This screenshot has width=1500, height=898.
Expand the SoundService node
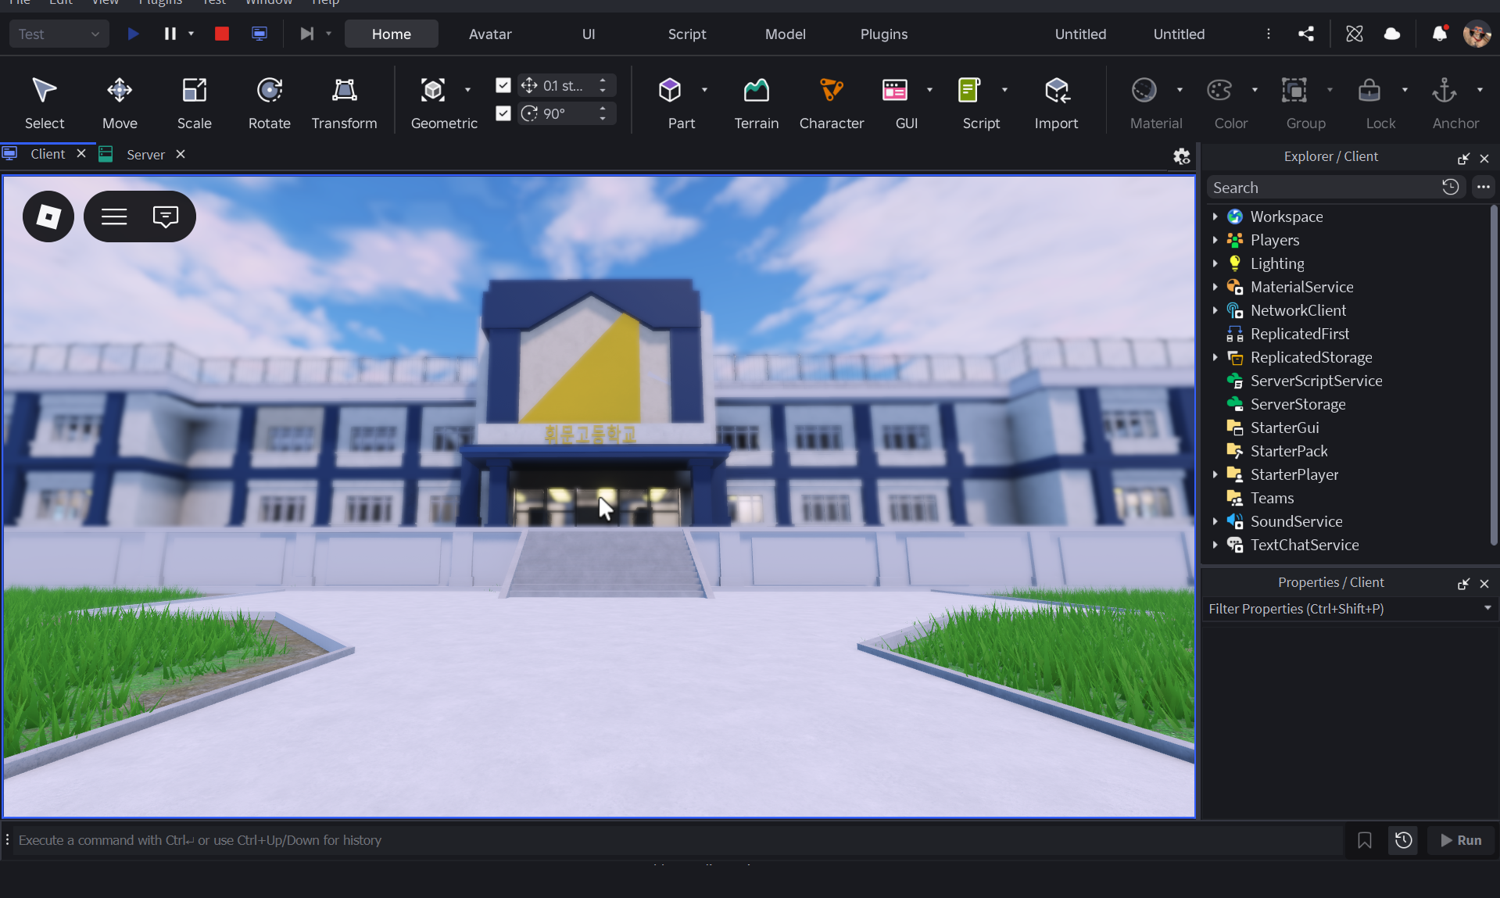pos(1215,521)
